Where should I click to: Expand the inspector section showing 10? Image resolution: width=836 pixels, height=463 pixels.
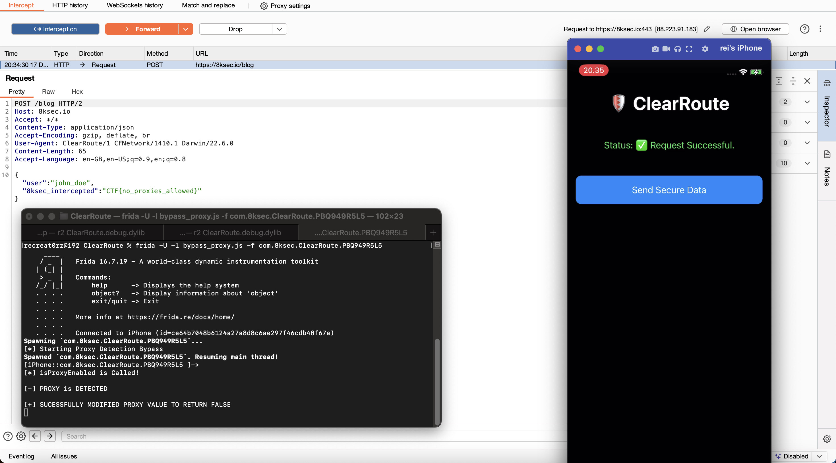tap(807, 163)
